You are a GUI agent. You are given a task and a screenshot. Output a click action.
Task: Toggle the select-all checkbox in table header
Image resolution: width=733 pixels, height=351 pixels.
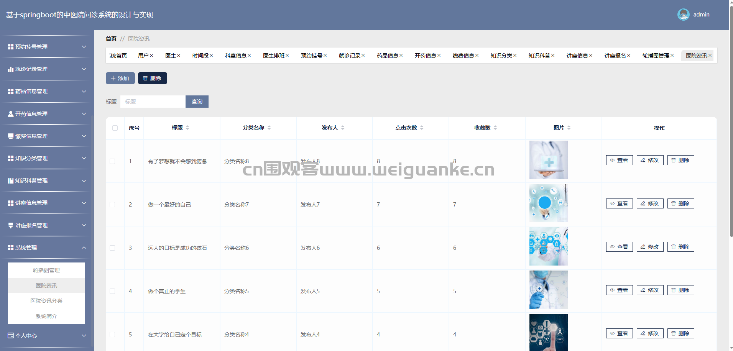tap(115, 128)
